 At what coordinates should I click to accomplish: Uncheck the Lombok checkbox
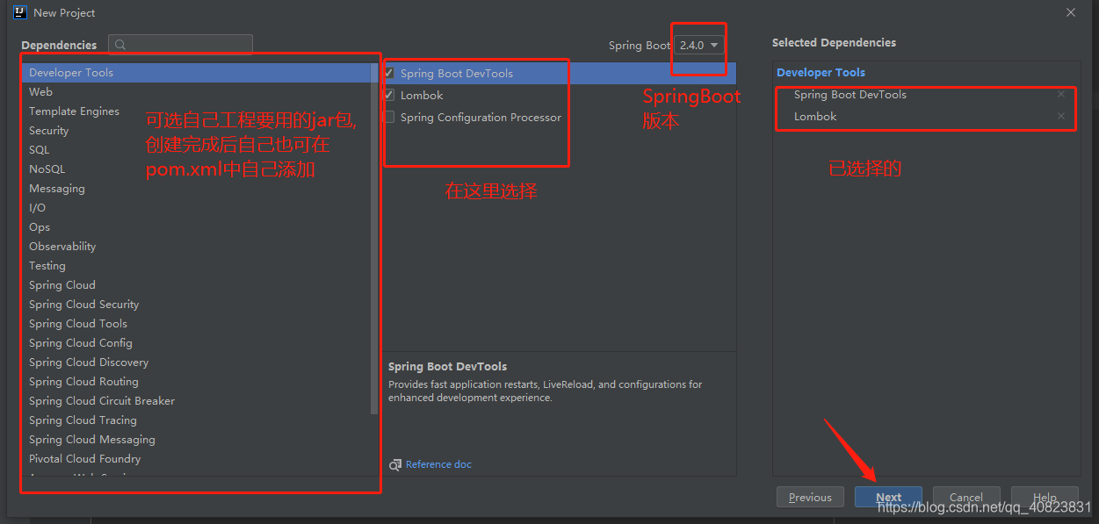(x=389, y=95)
